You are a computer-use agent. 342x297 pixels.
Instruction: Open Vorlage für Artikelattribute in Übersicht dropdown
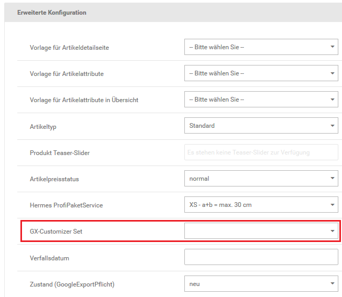click(261, 100)
